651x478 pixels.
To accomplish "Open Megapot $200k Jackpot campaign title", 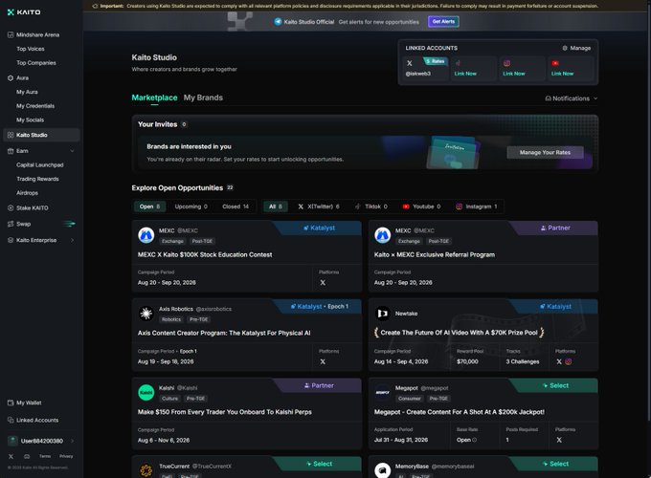I will pyautogui.click(x=460, y=412).
